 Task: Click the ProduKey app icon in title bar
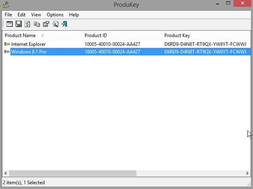point(6,4)
